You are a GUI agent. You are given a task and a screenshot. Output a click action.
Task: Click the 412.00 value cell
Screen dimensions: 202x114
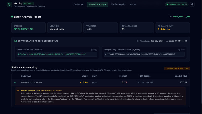coord(84,82)
